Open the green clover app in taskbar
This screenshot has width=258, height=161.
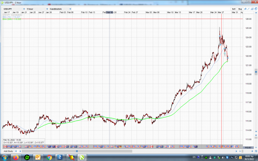(27, 158)
